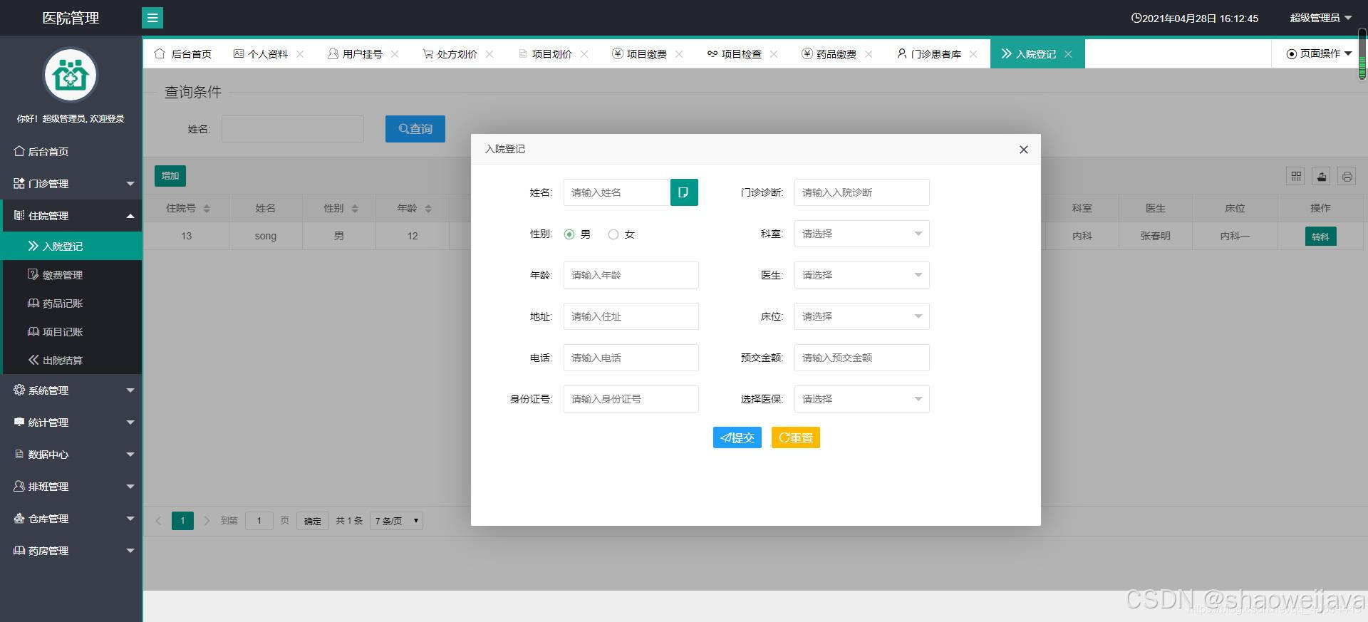Close the 项目检查 tab

click(x=774, y=54)
